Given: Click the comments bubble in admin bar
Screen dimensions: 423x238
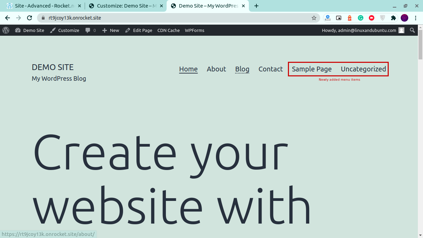Looking at the screenshot, I should coord(90,30).
